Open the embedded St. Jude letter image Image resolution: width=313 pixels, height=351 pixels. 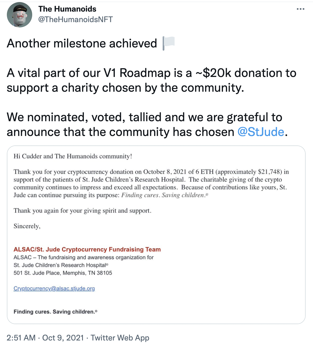coord(156,235)
